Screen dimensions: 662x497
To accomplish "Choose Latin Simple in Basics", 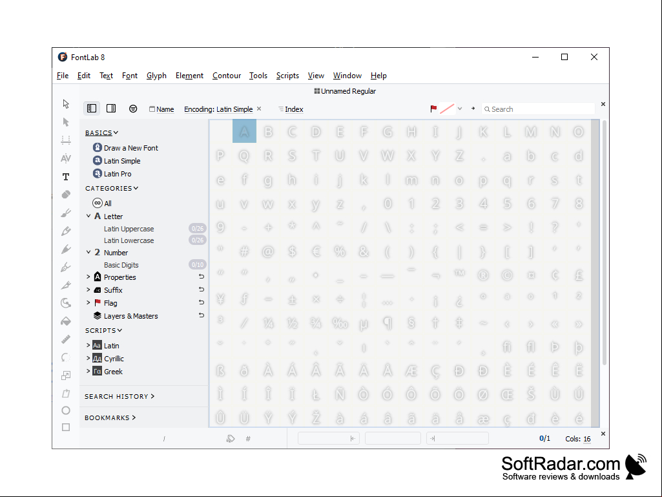I will coord(116,160).
